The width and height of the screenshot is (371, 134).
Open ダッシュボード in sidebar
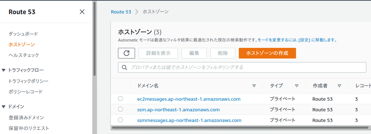23,34
